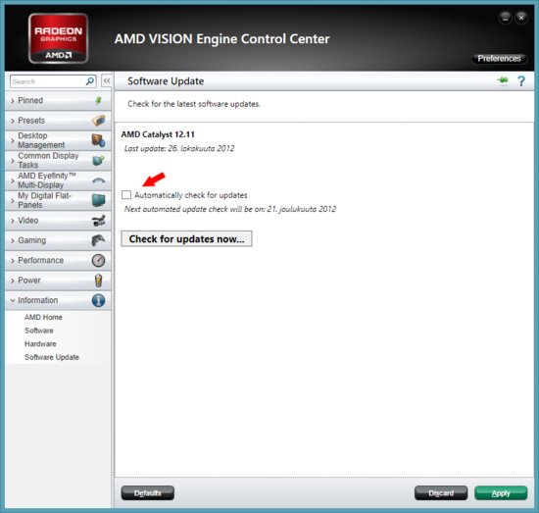Click 'Last update: 26. lokakuuta 2012' text
Image resolution: width=539 pixels, height=513 pixels.
179,148
